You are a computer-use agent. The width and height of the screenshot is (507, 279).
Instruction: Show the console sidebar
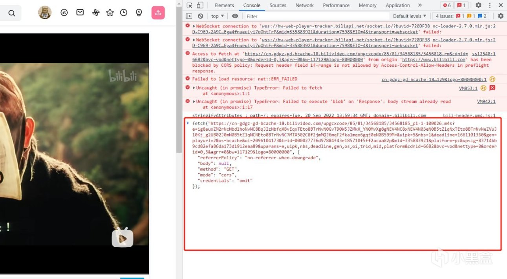pos(189,16)
